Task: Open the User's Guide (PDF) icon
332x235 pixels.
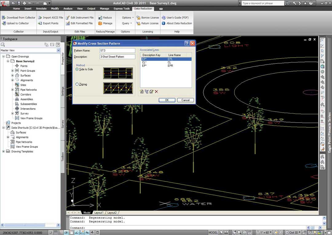Action: 164,18
